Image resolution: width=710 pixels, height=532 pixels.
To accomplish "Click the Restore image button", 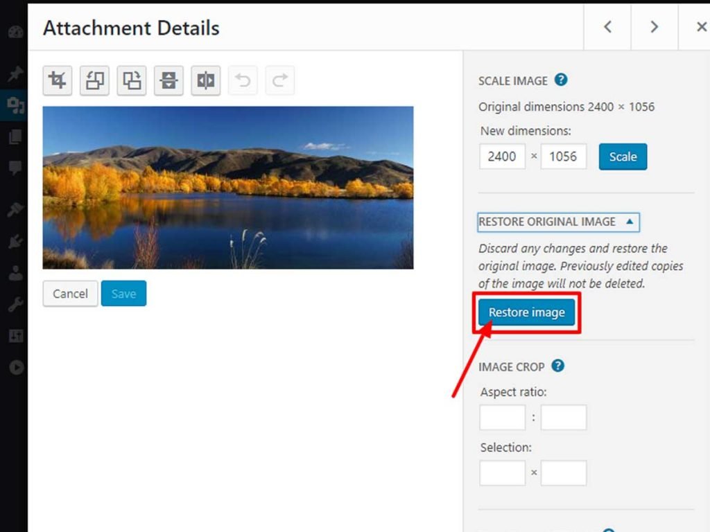I will coord(526,312).
